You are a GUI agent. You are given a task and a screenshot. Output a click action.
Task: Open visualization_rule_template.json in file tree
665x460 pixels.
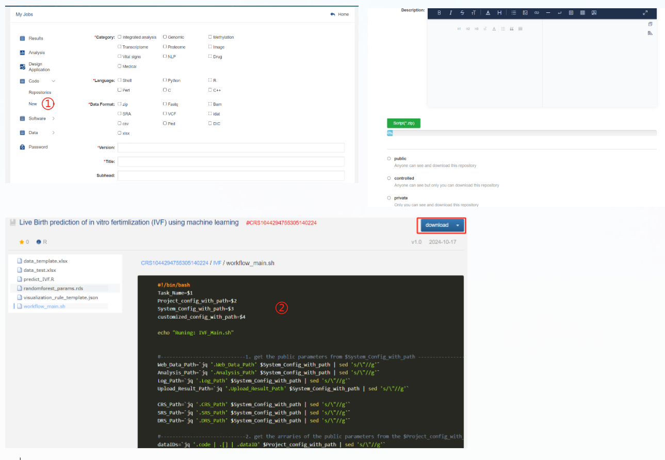61,298
